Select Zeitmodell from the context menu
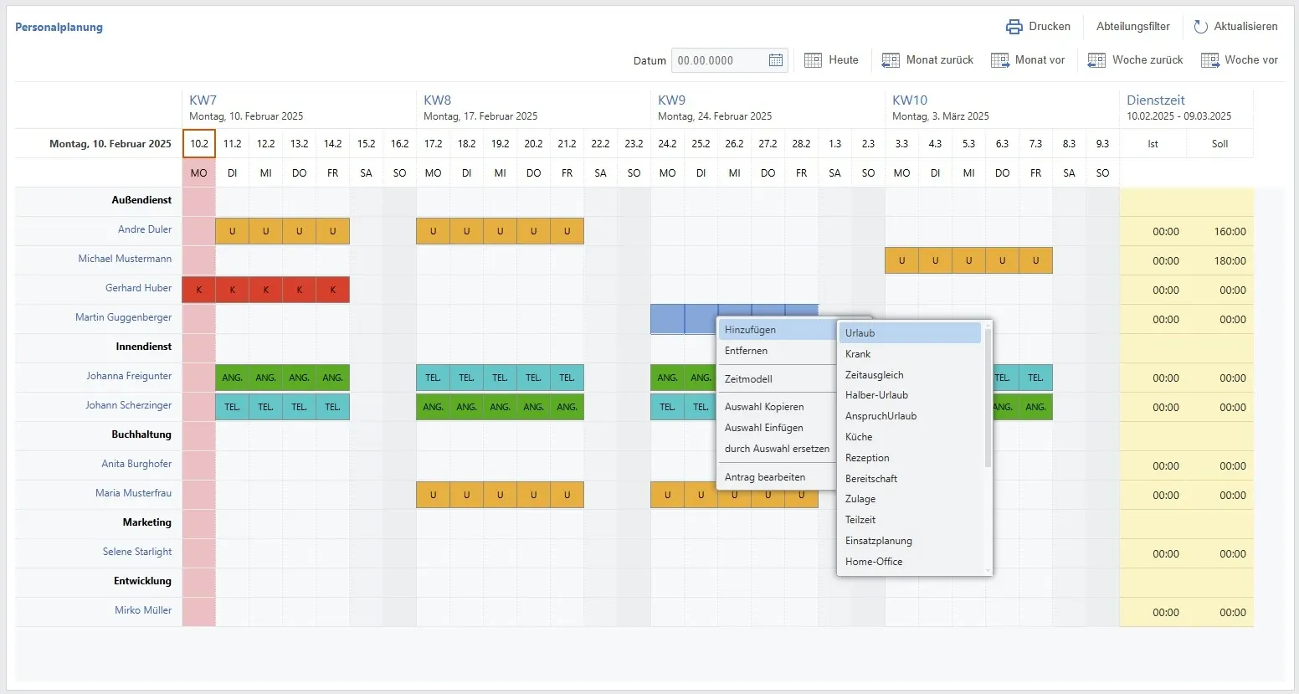Image resolution: width=1299 pixels, height=694 pixels. [778, 379]
